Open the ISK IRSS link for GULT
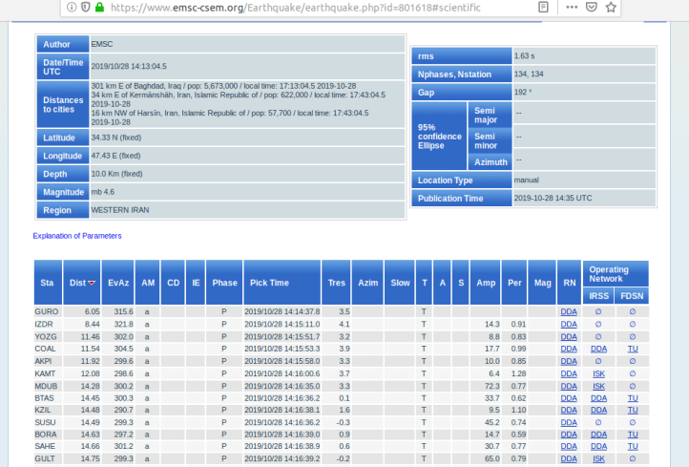689x467 pixels. click(x=598, y=458)
